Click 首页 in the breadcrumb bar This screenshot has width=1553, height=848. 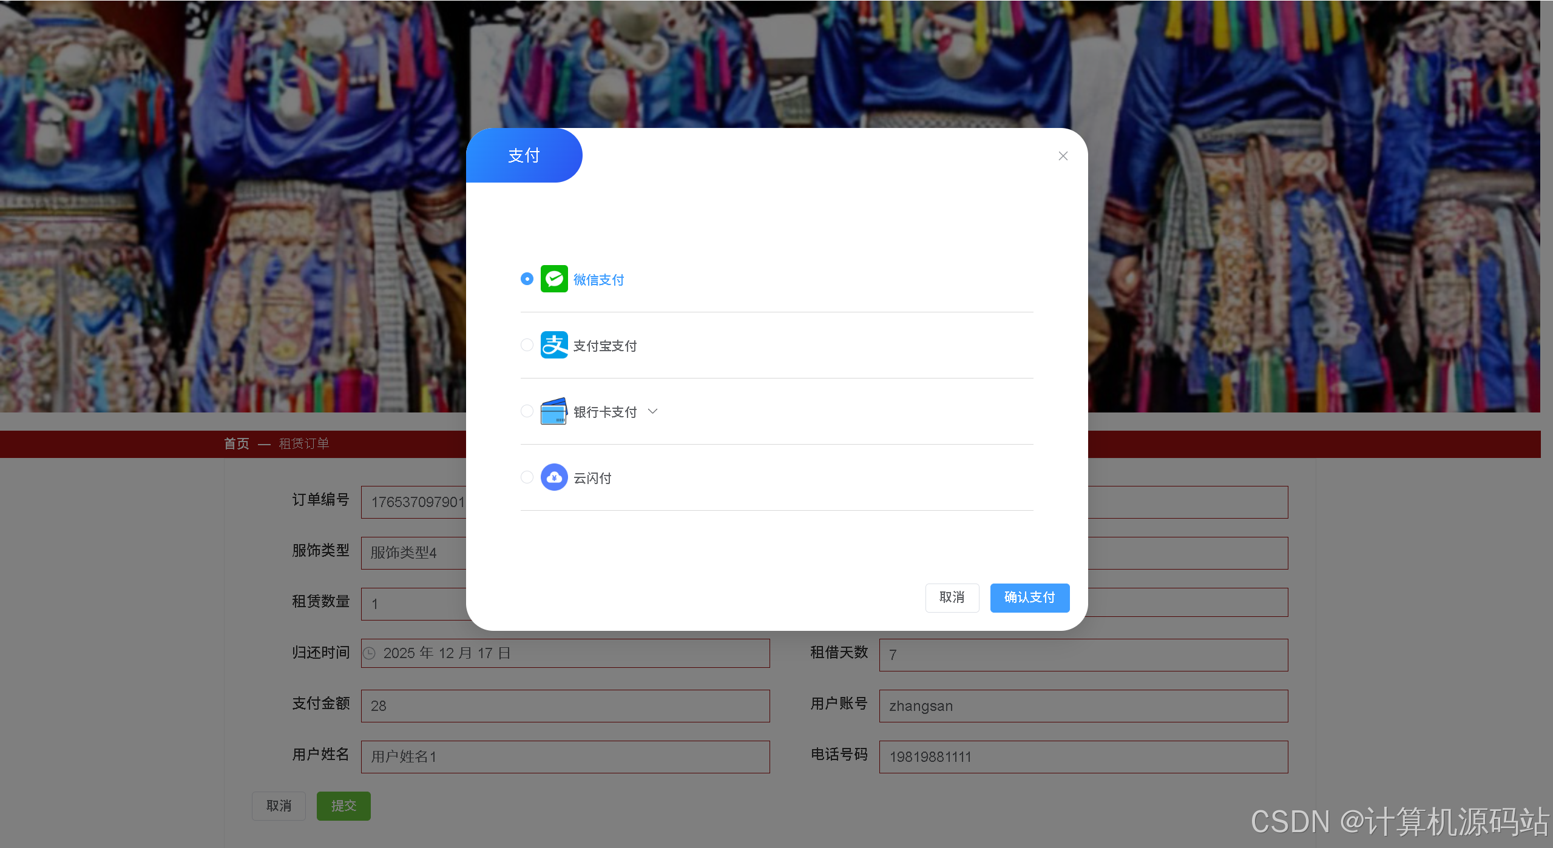[236, 444]
